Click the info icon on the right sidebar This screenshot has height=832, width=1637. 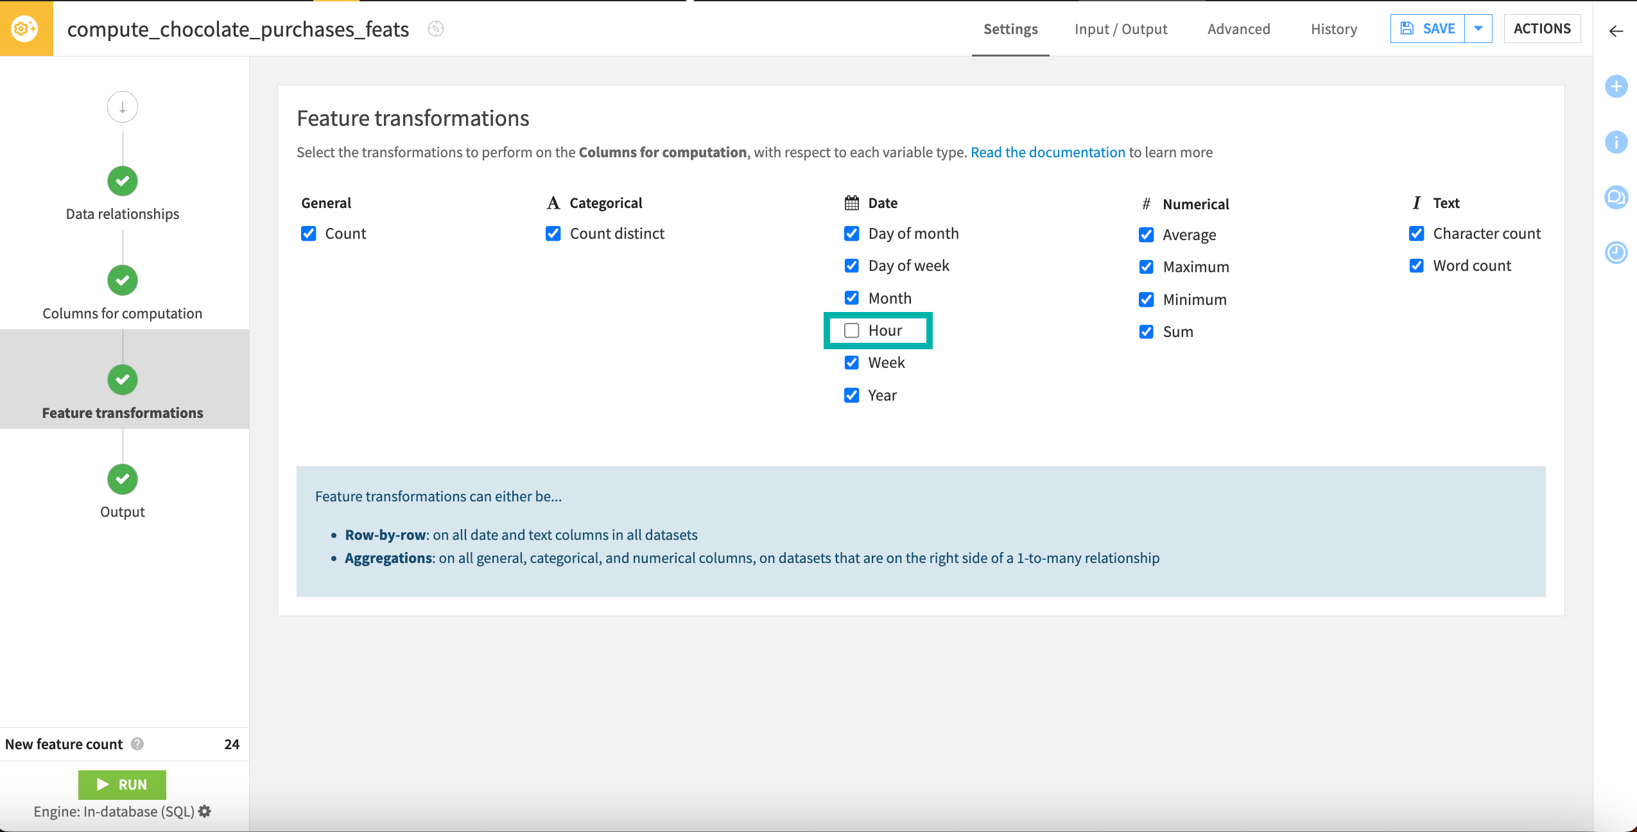point(1616,143)
